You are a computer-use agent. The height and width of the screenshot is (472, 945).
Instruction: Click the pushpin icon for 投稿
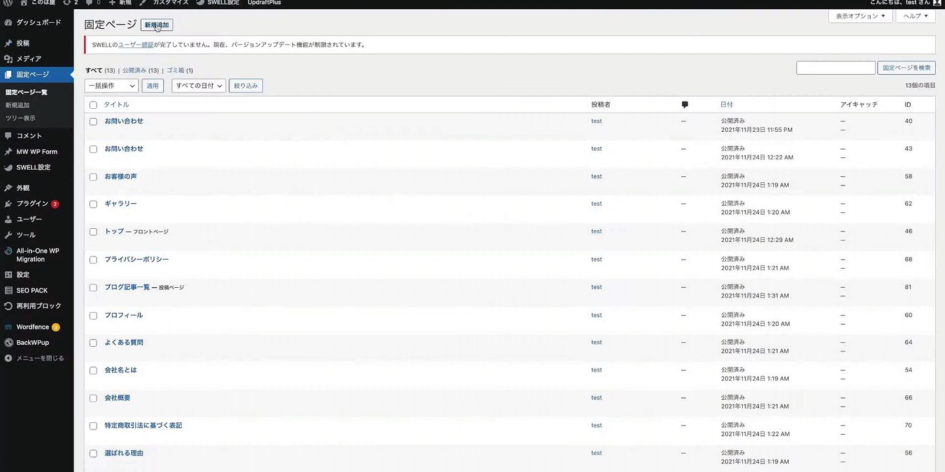click(x=8, y=43)
